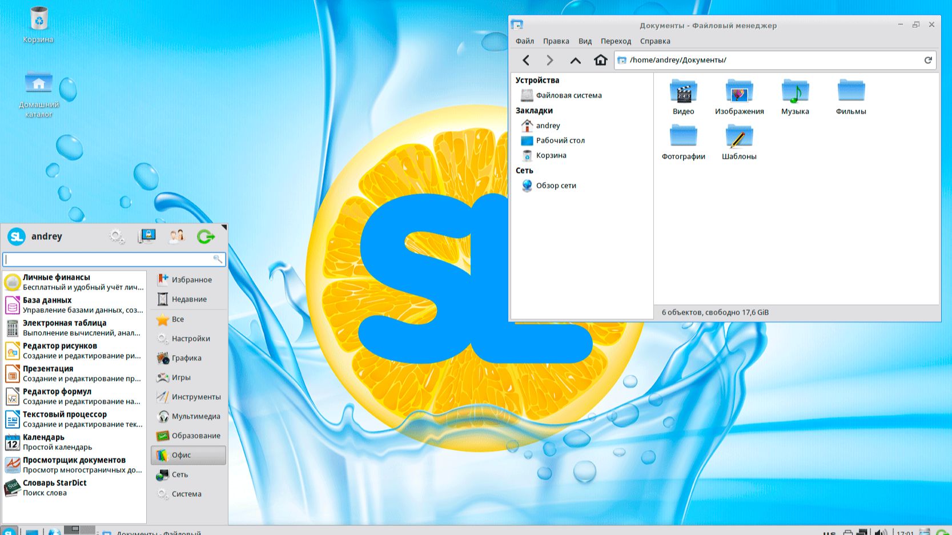Select the Мультимедиа category

(188, 416)
